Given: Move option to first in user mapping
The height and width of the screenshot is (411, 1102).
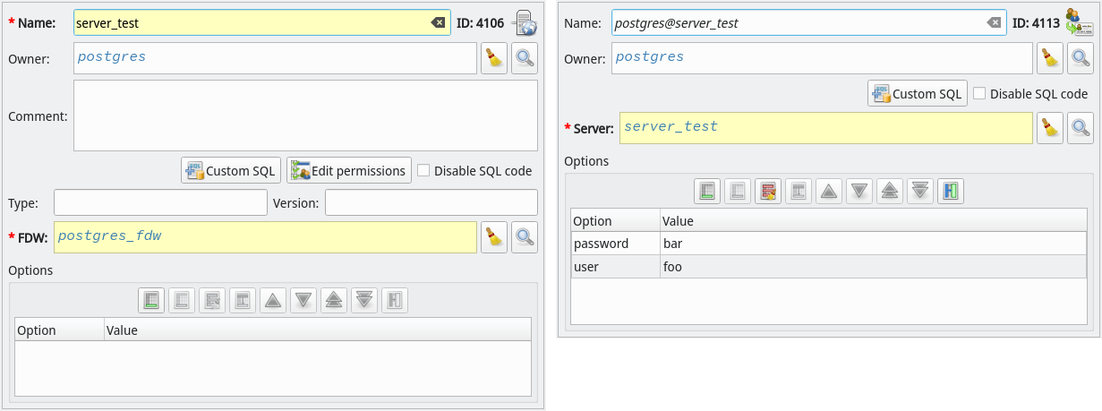Looking at the screenshot, I should click(890, 191).
